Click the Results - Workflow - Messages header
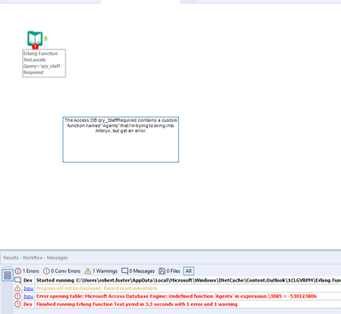The width and height of the screenshot is (341, 314). [x=36, y=258]
